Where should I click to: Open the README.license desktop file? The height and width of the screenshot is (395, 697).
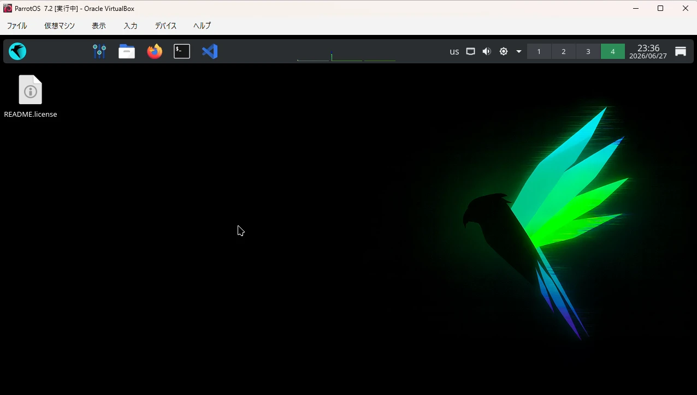point(31,97)
